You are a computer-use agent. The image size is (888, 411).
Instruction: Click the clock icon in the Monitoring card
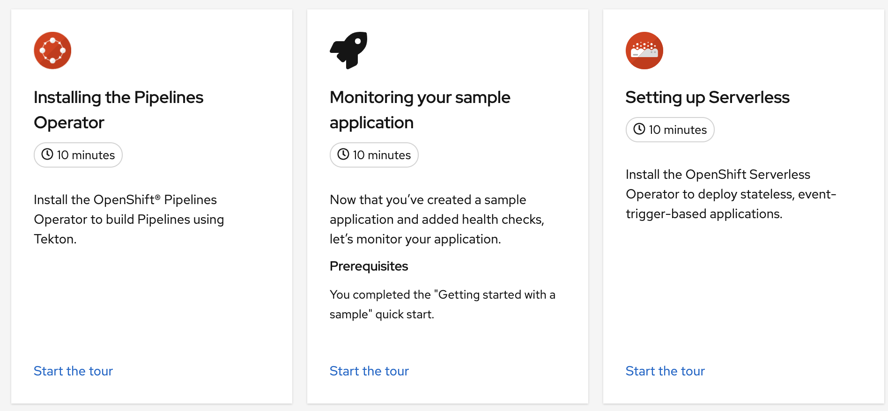point(343,154)
